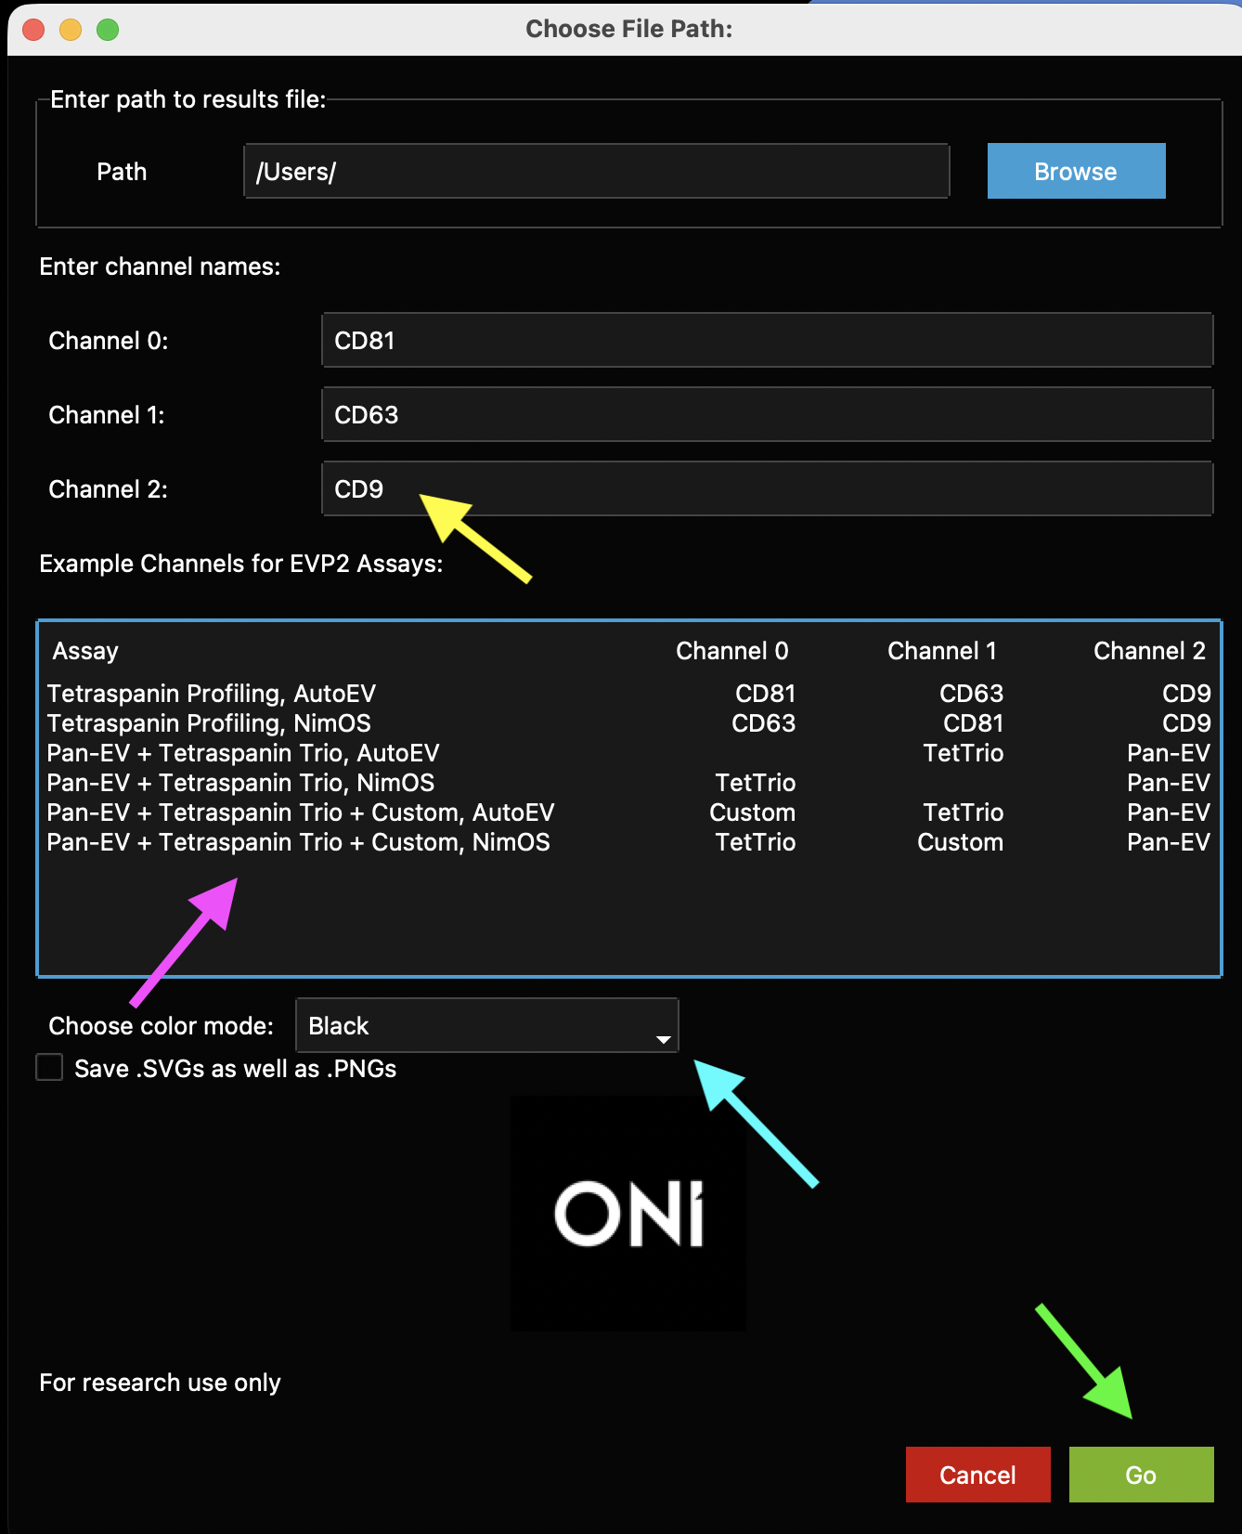Select the Tetraspanin Profiling, NimOS row

(209, 723)
